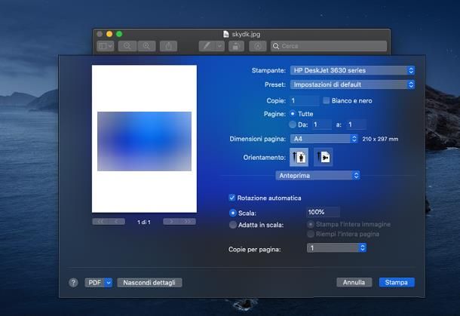The width and height of the screenshot is (460, 316).
Task: Choose portrait orientation icon
Action: 299,157
